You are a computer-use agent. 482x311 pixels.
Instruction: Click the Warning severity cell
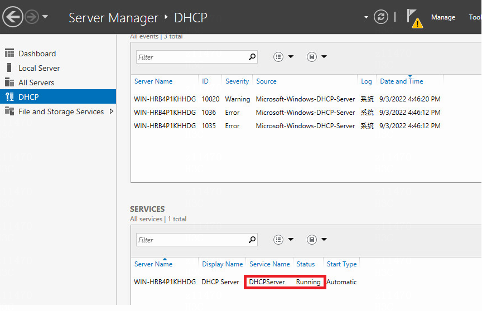point(237,99)
